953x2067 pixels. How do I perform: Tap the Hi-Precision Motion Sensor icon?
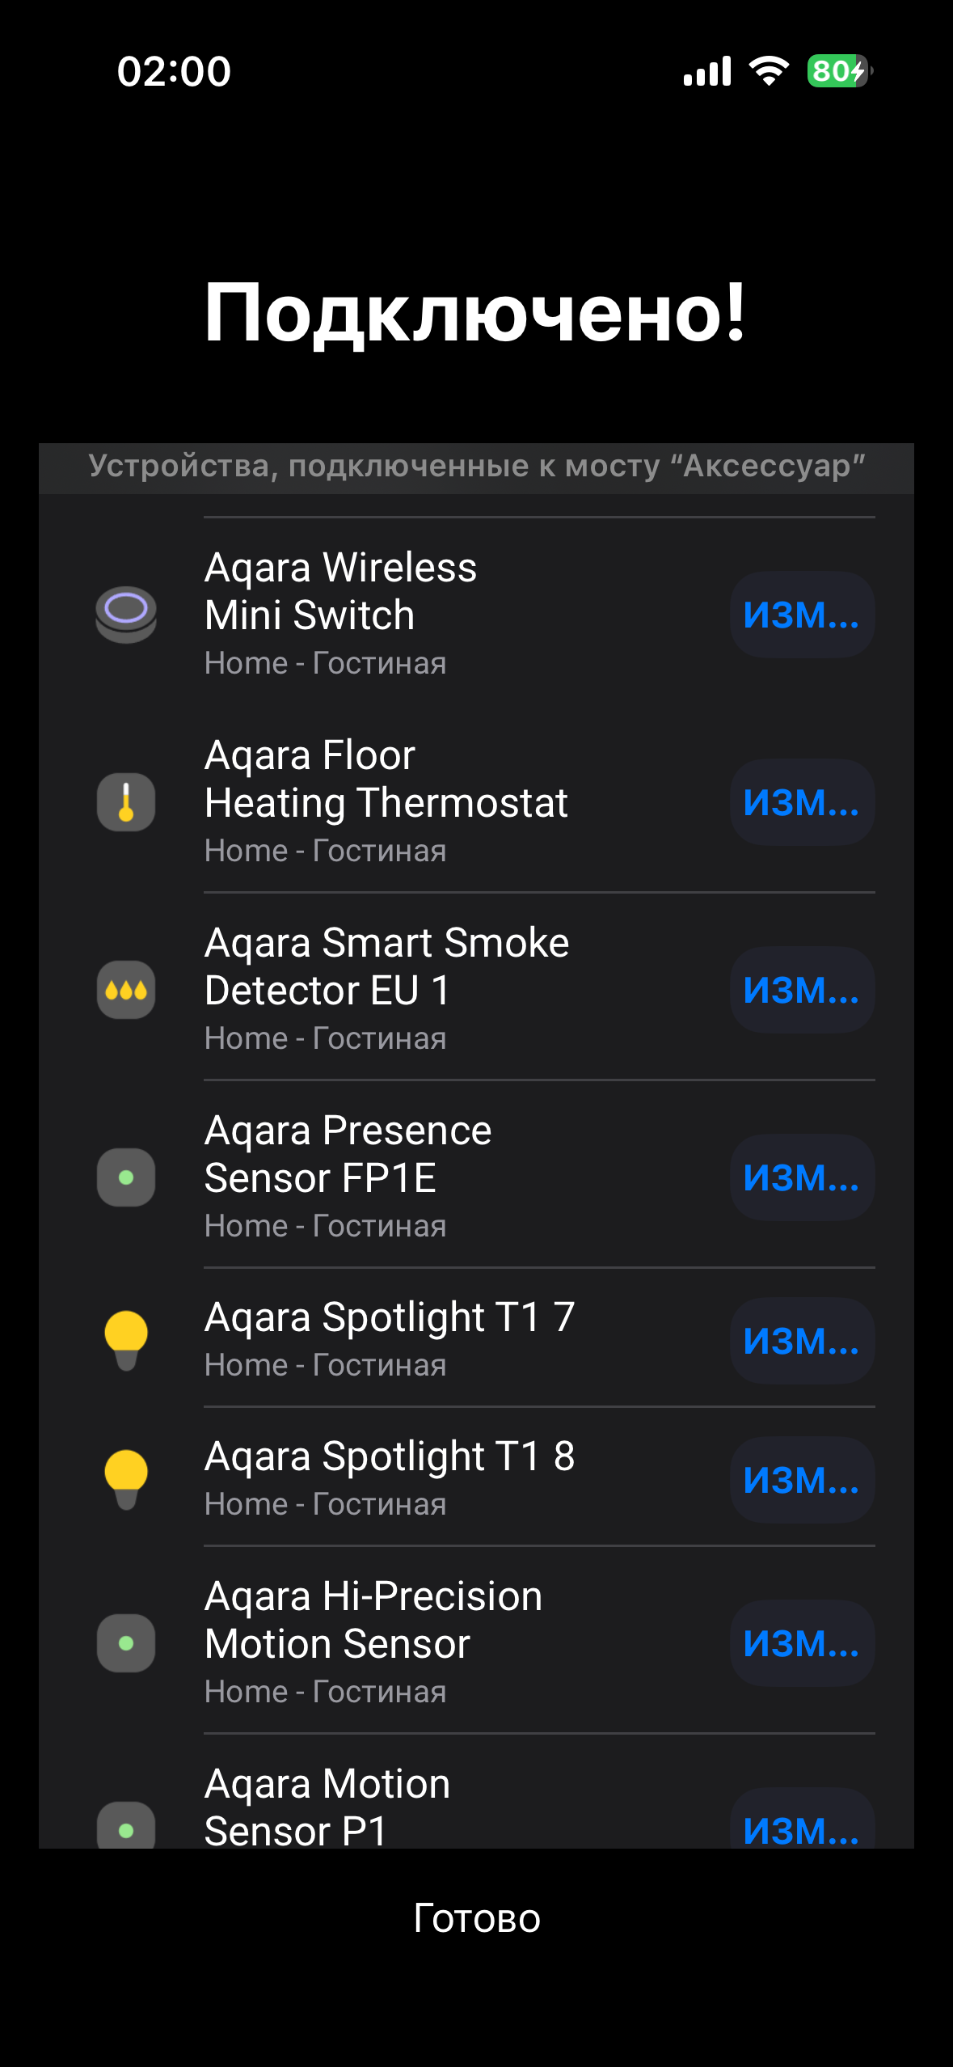[126, 1642]
